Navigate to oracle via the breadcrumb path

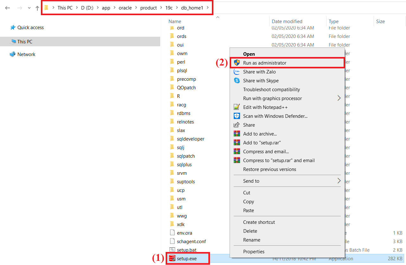[x=125, y=8]
